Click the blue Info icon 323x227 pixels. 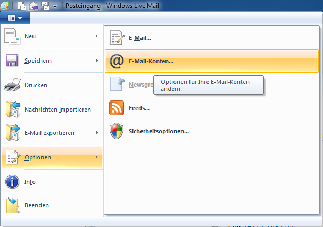12,182
